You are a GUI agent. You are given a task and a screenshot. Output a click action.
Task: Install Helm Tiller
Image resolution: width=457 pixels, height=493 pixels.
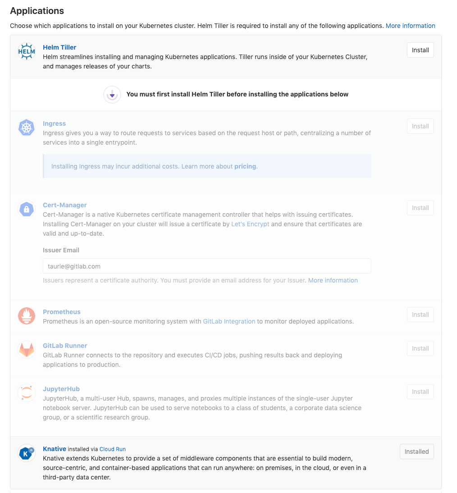click(420, 50)
